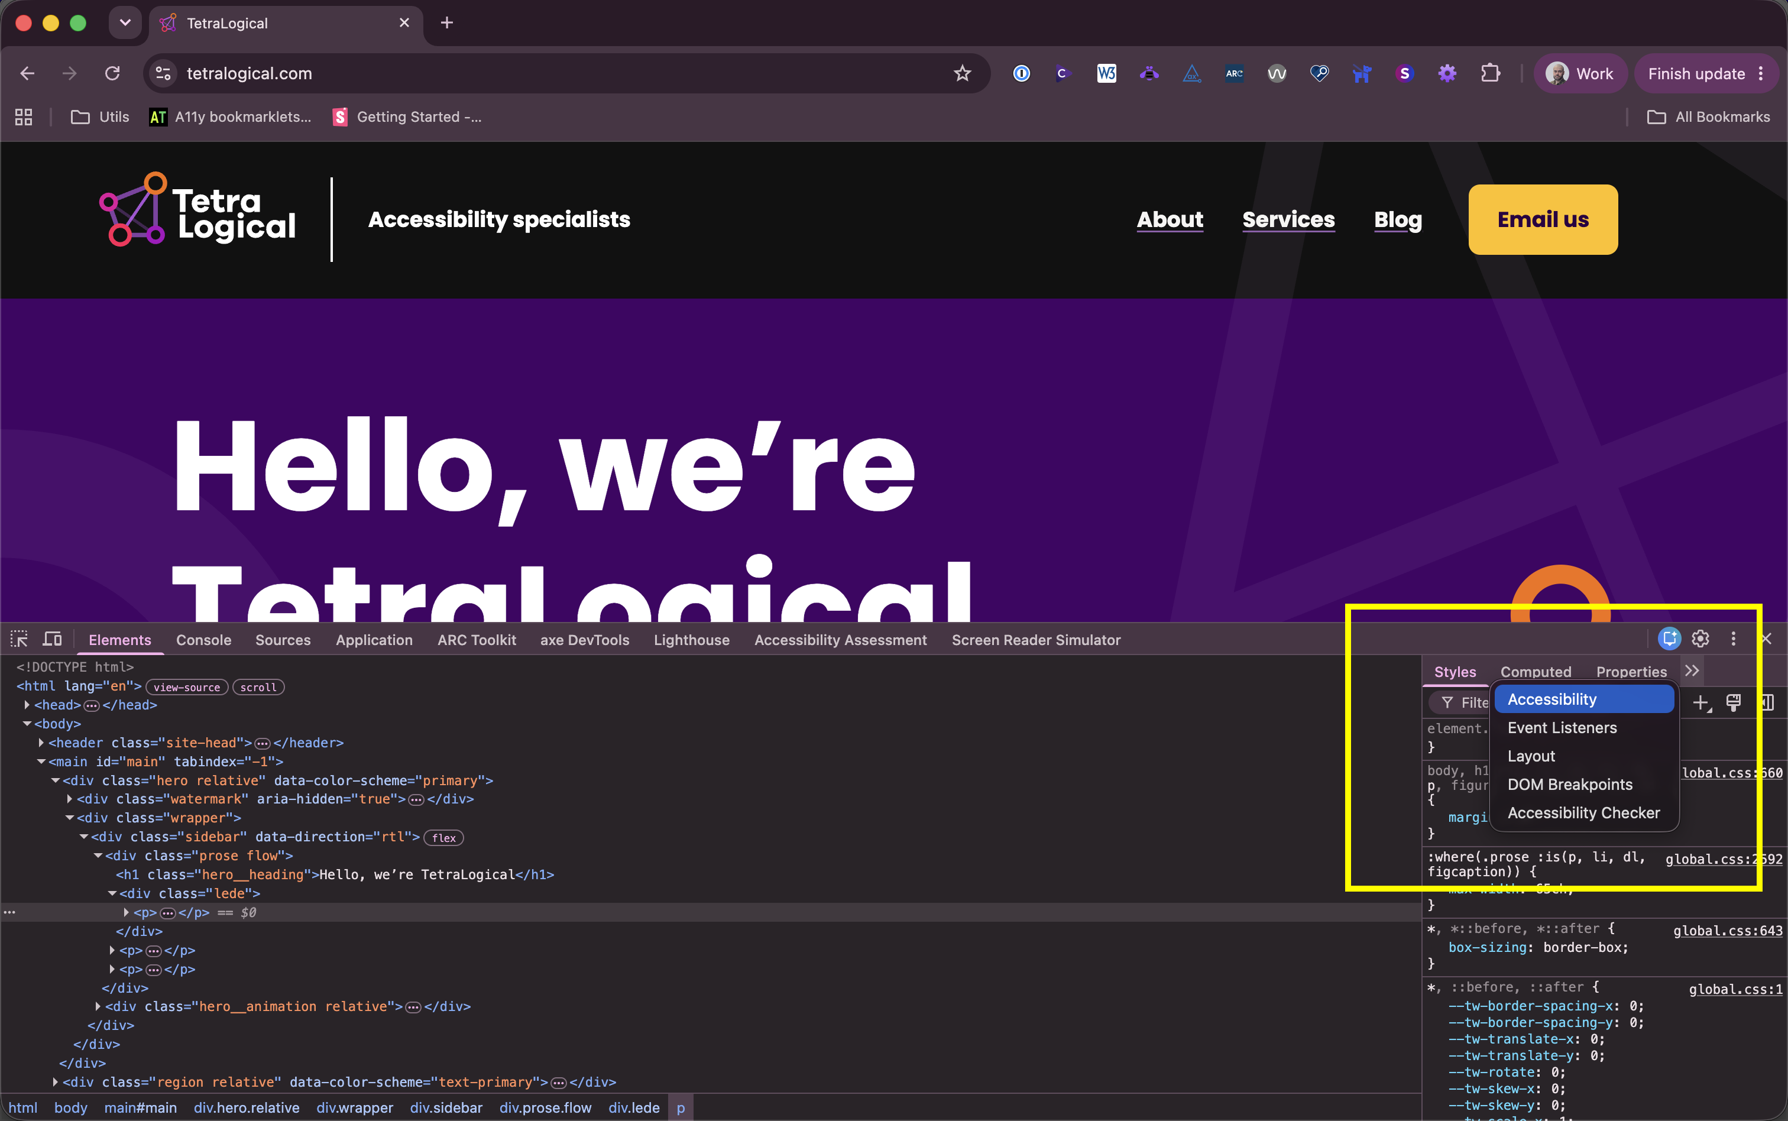Click the Email us button
This screenshot has height=1121, width=1788.
(x=1543, y=219)
